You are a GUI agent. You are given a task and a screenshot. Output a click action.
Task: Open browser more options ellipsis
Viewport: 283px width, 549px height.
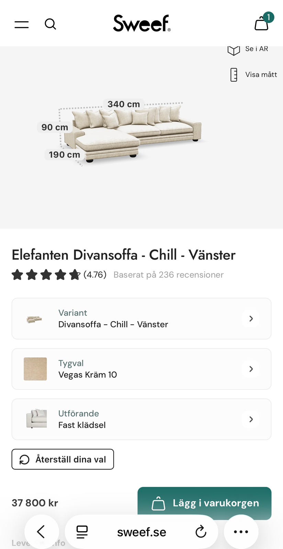(241, 532)
